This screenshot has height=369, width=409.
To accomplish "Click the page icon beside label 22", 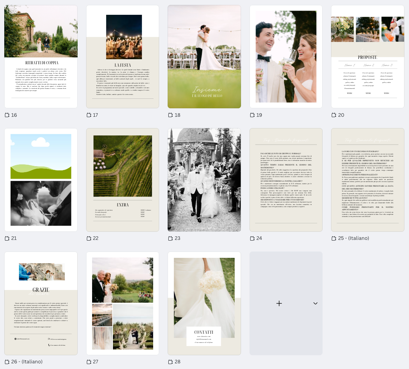I will coord(89,238).
